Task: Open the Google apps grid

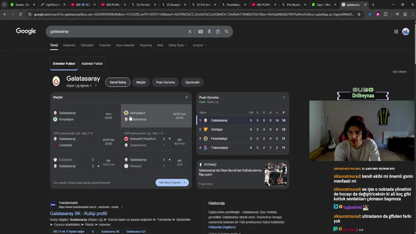Action: pos(396,32)
